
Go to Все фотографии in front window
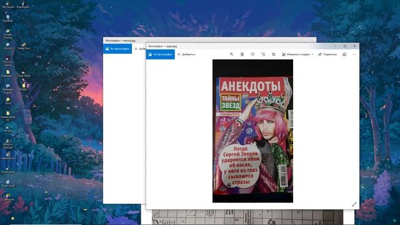coord(160,54)
